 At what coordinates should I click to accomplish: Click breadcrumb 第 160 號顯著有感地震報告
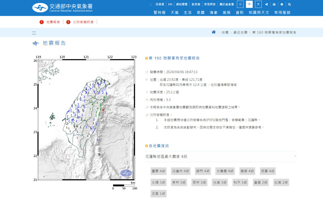(x=274, y=32)
